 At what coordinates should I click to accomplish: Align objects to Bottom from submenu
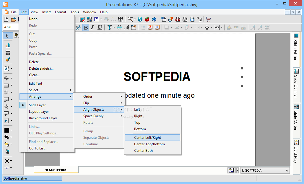click(152, 129)
